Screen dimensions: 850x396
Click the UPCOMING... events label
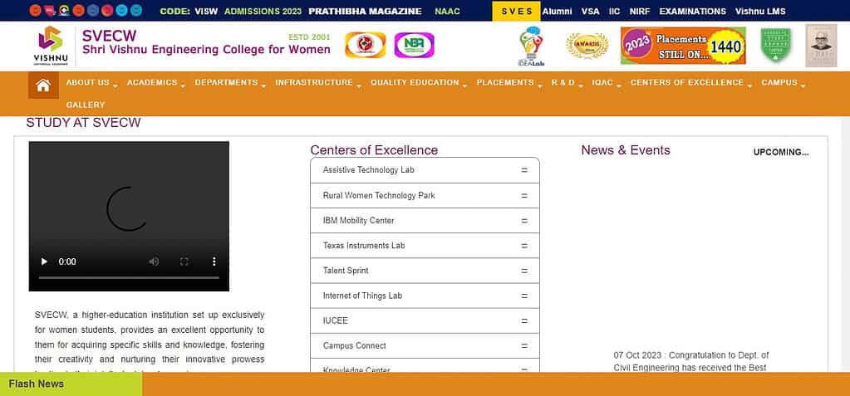780,152
